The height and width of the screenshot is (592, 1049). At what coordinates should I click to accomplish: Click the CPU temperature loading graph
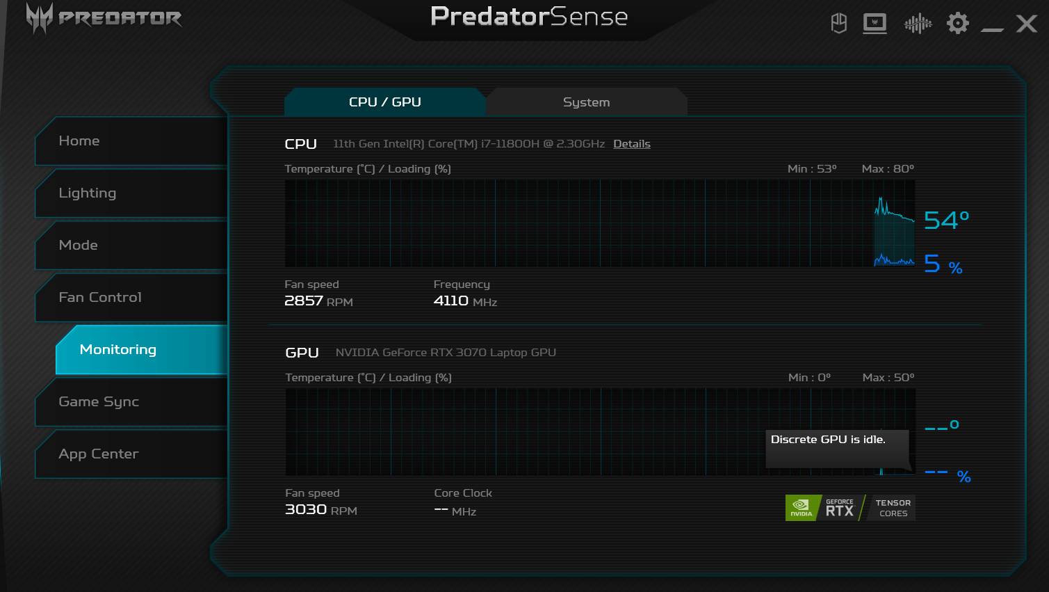pos(599,223)
